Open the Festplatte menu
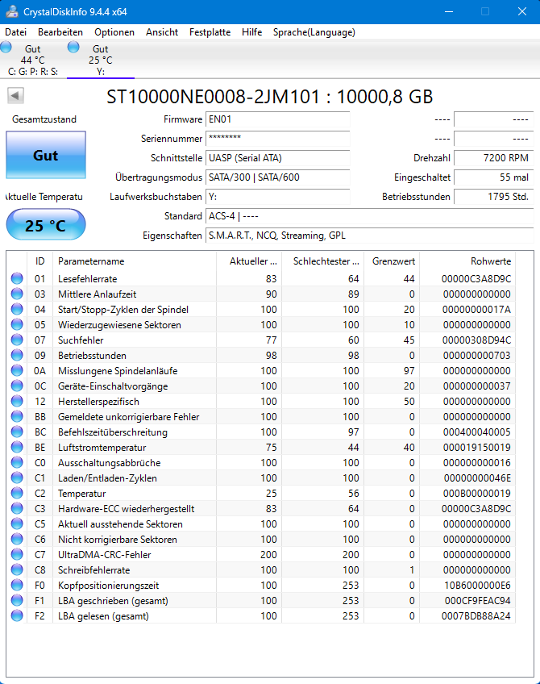 pos(210,32)
